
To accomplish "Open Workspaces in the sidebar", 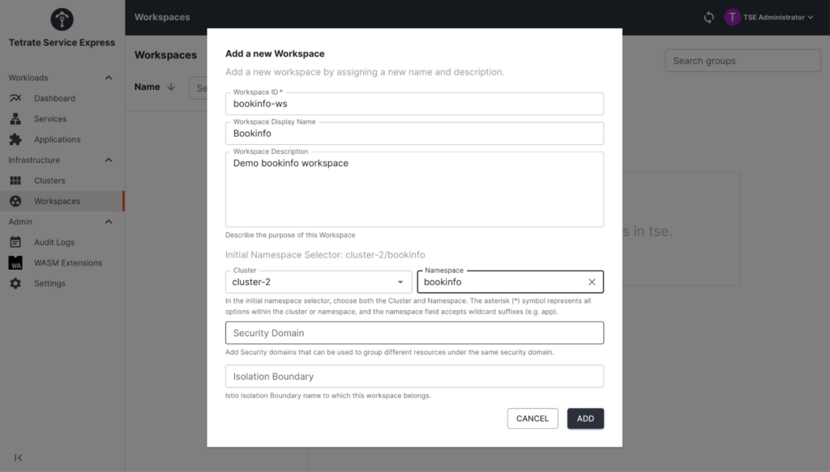I will pyautogui.click(x=57, y=202).
